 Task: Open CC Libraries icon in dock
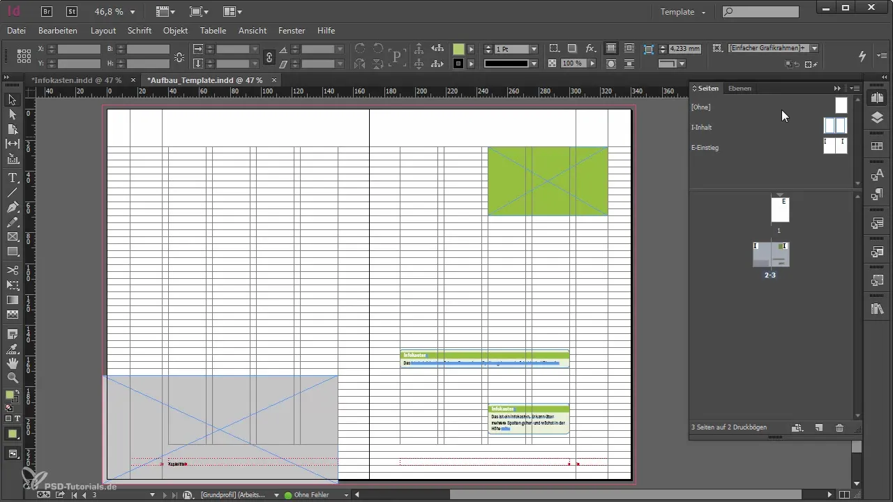[877, 309]
